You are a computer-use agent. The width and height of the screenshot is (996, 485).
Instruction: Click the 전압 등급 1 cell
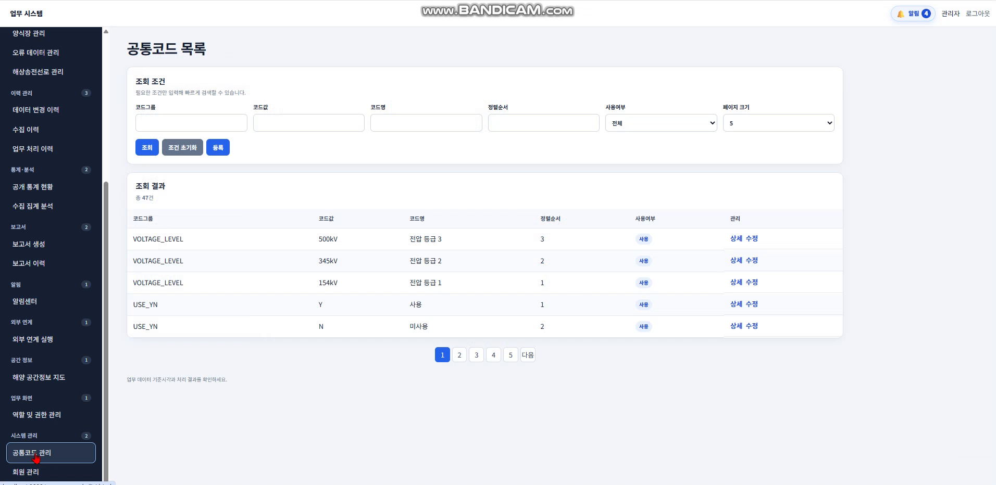click(x=426, y=283)
